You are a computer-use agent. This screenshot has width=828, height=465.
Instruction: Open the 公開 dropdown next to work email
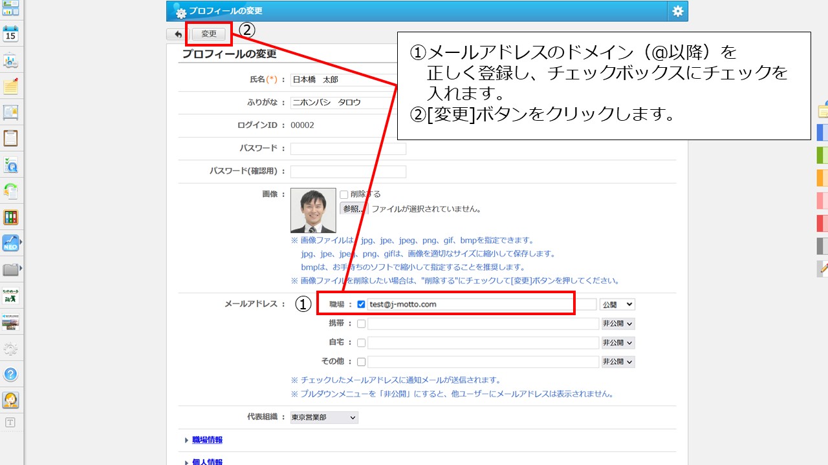[618, 304]
